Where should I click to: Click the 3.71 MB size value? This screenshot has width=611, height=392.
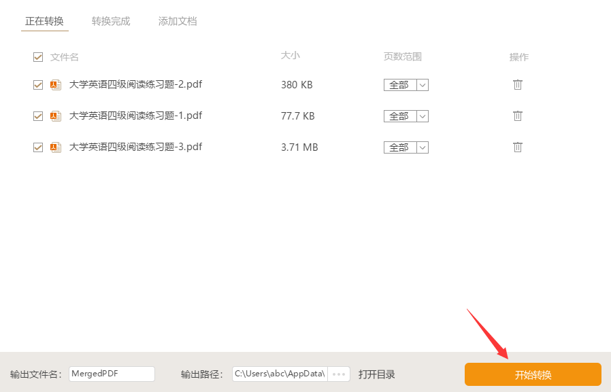(x=299, y=147)
